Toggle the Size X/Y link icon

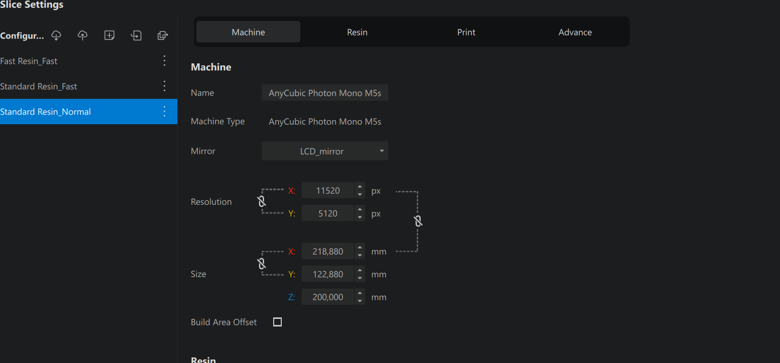click(262, 264)
